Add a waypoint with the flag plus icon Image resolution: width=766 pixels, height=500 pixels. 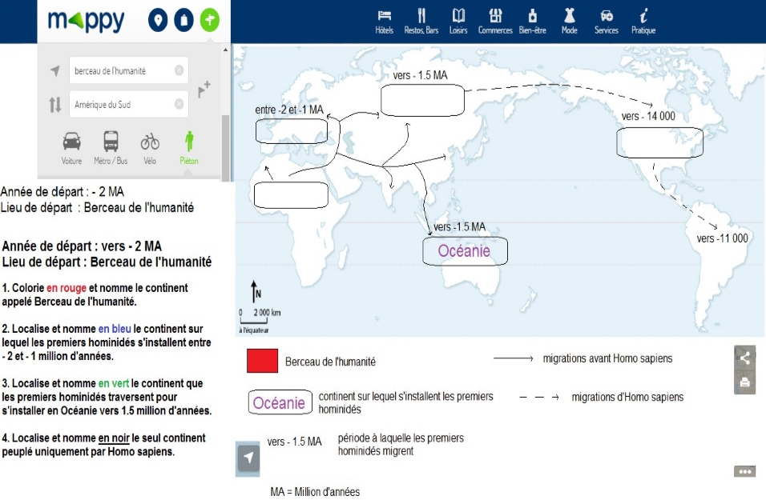(204, 88)
